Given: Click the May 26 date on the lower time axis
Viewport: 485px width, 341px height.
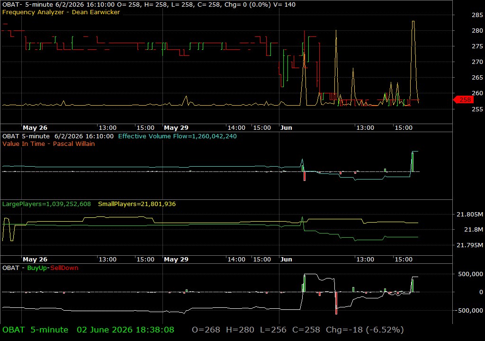Looking at the screenshot, I should click(35, 260).
